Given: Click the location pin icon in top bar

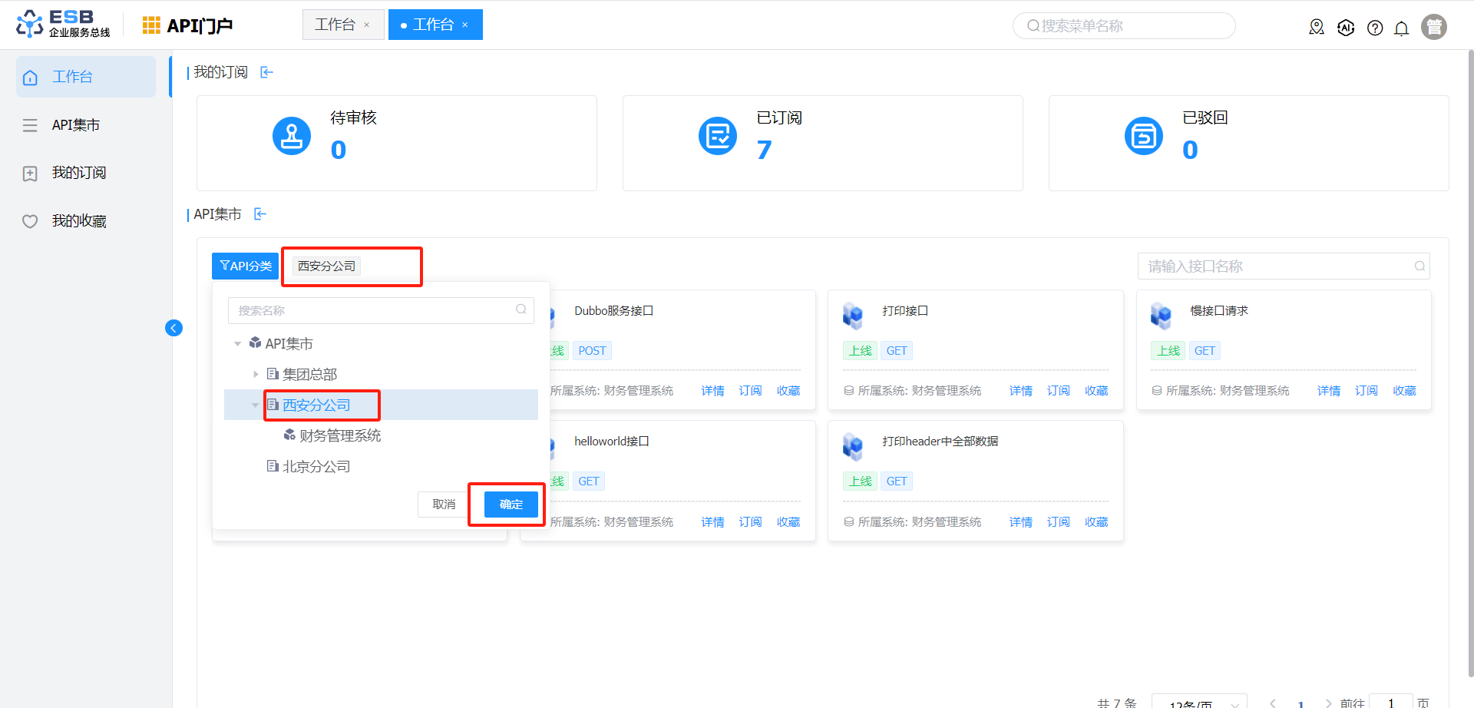Looking at the screenshot, I should pos(1317,28).
